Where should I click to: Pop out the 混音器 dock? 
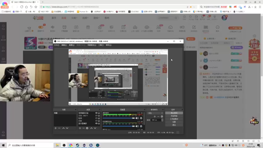click(x=144, y=110)
